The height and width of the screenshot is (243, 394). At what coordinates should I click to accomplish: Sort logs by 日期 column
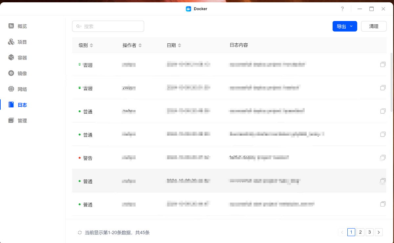pyautogui.click(x=179, y=45)
